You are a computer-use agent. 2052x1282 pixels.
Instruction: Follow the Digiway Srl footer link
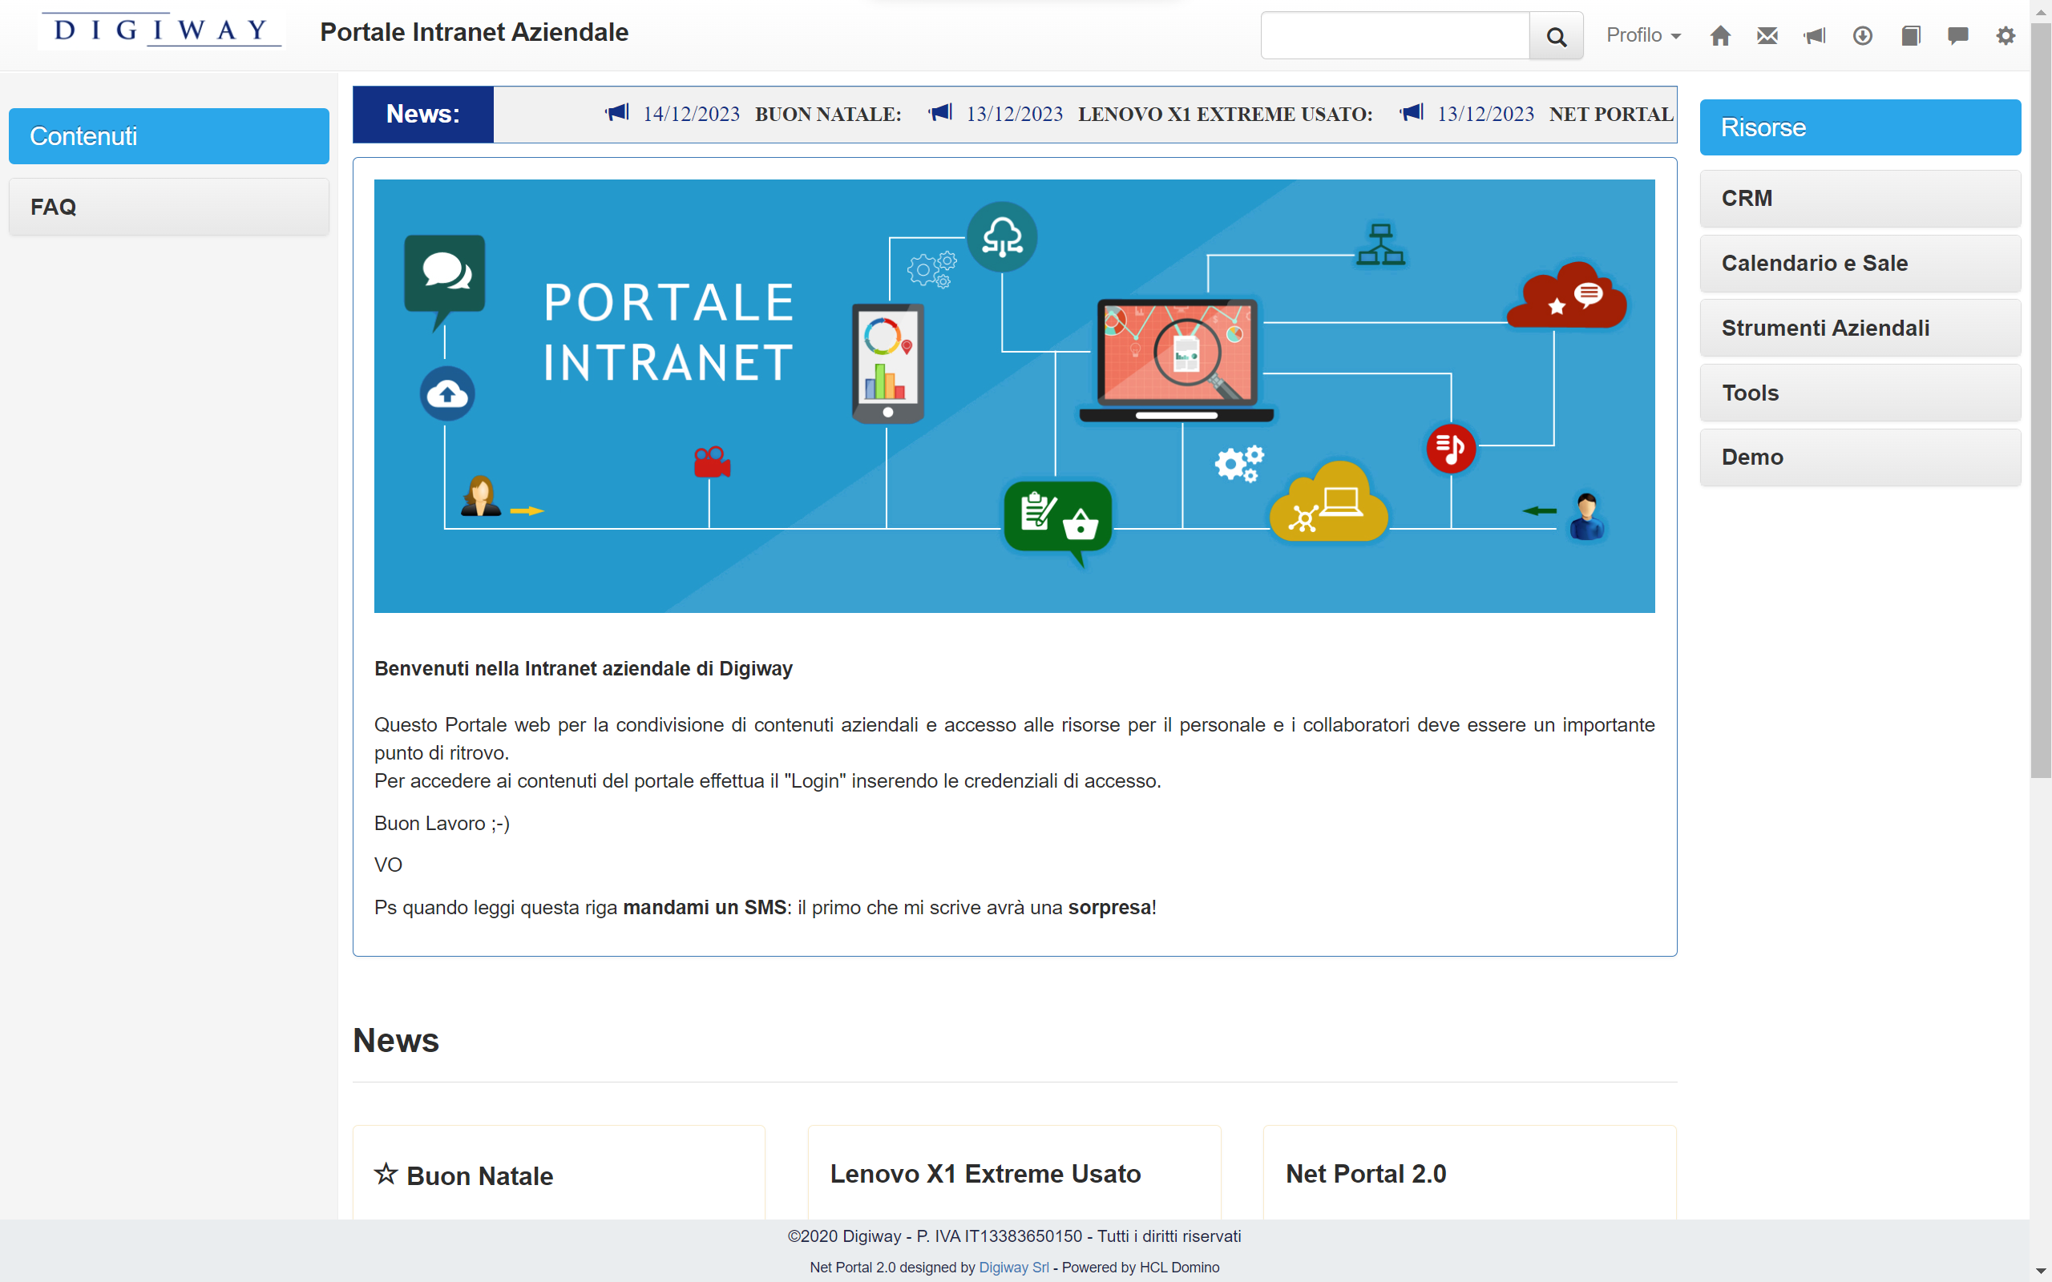click(1013, 1268)
